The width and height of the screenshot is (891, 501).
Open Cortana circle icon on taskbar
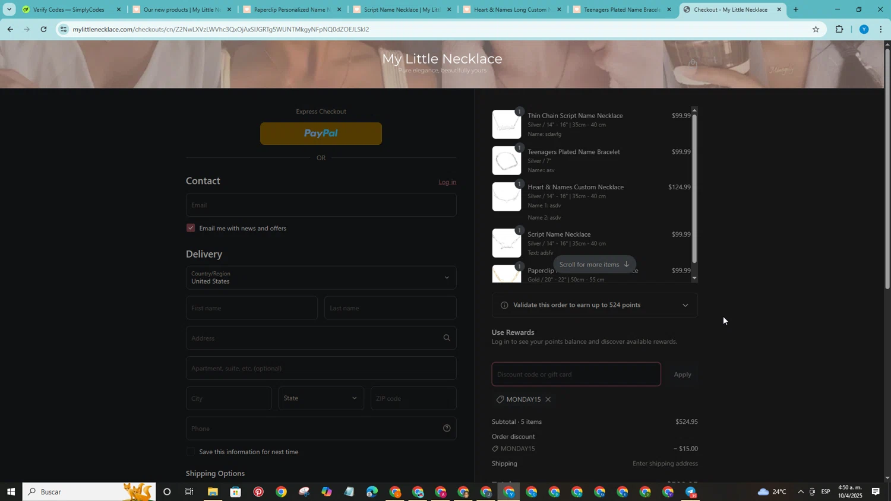(167, 492)
